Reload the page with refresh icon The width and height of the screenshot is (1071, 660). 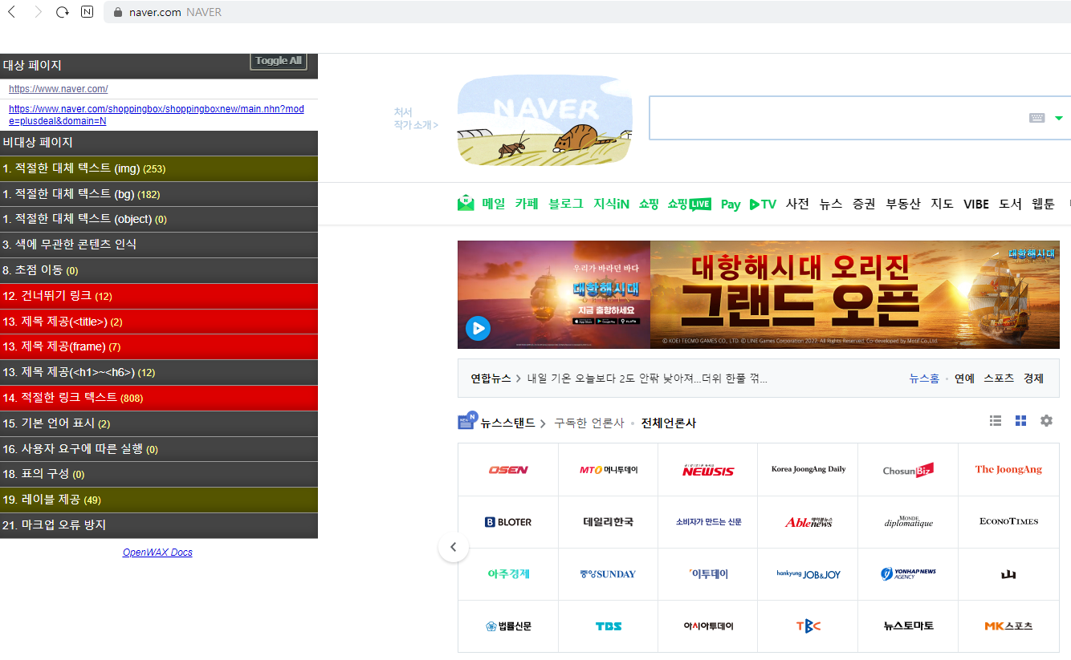(63, 12)
